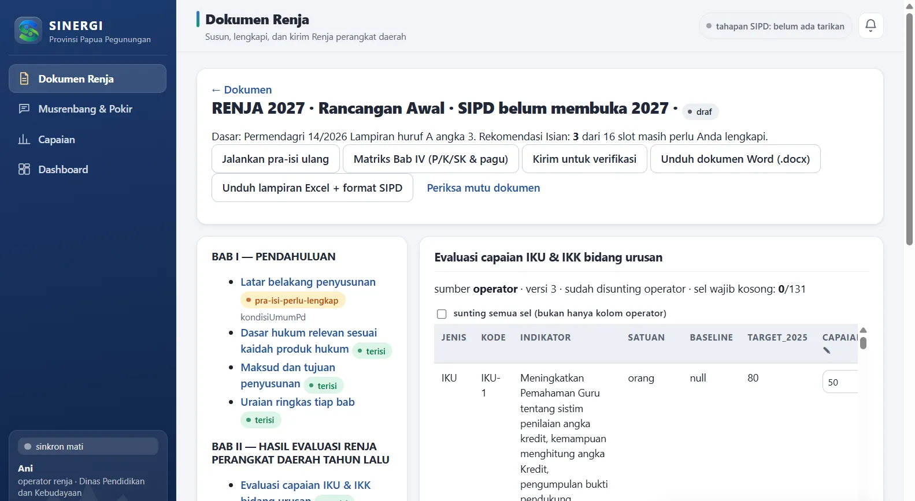The height and width of the screenshot is (501, 915).
Task: Click the 'pra-isi-perlu-lengkap' badge
Action: point(292,300)
